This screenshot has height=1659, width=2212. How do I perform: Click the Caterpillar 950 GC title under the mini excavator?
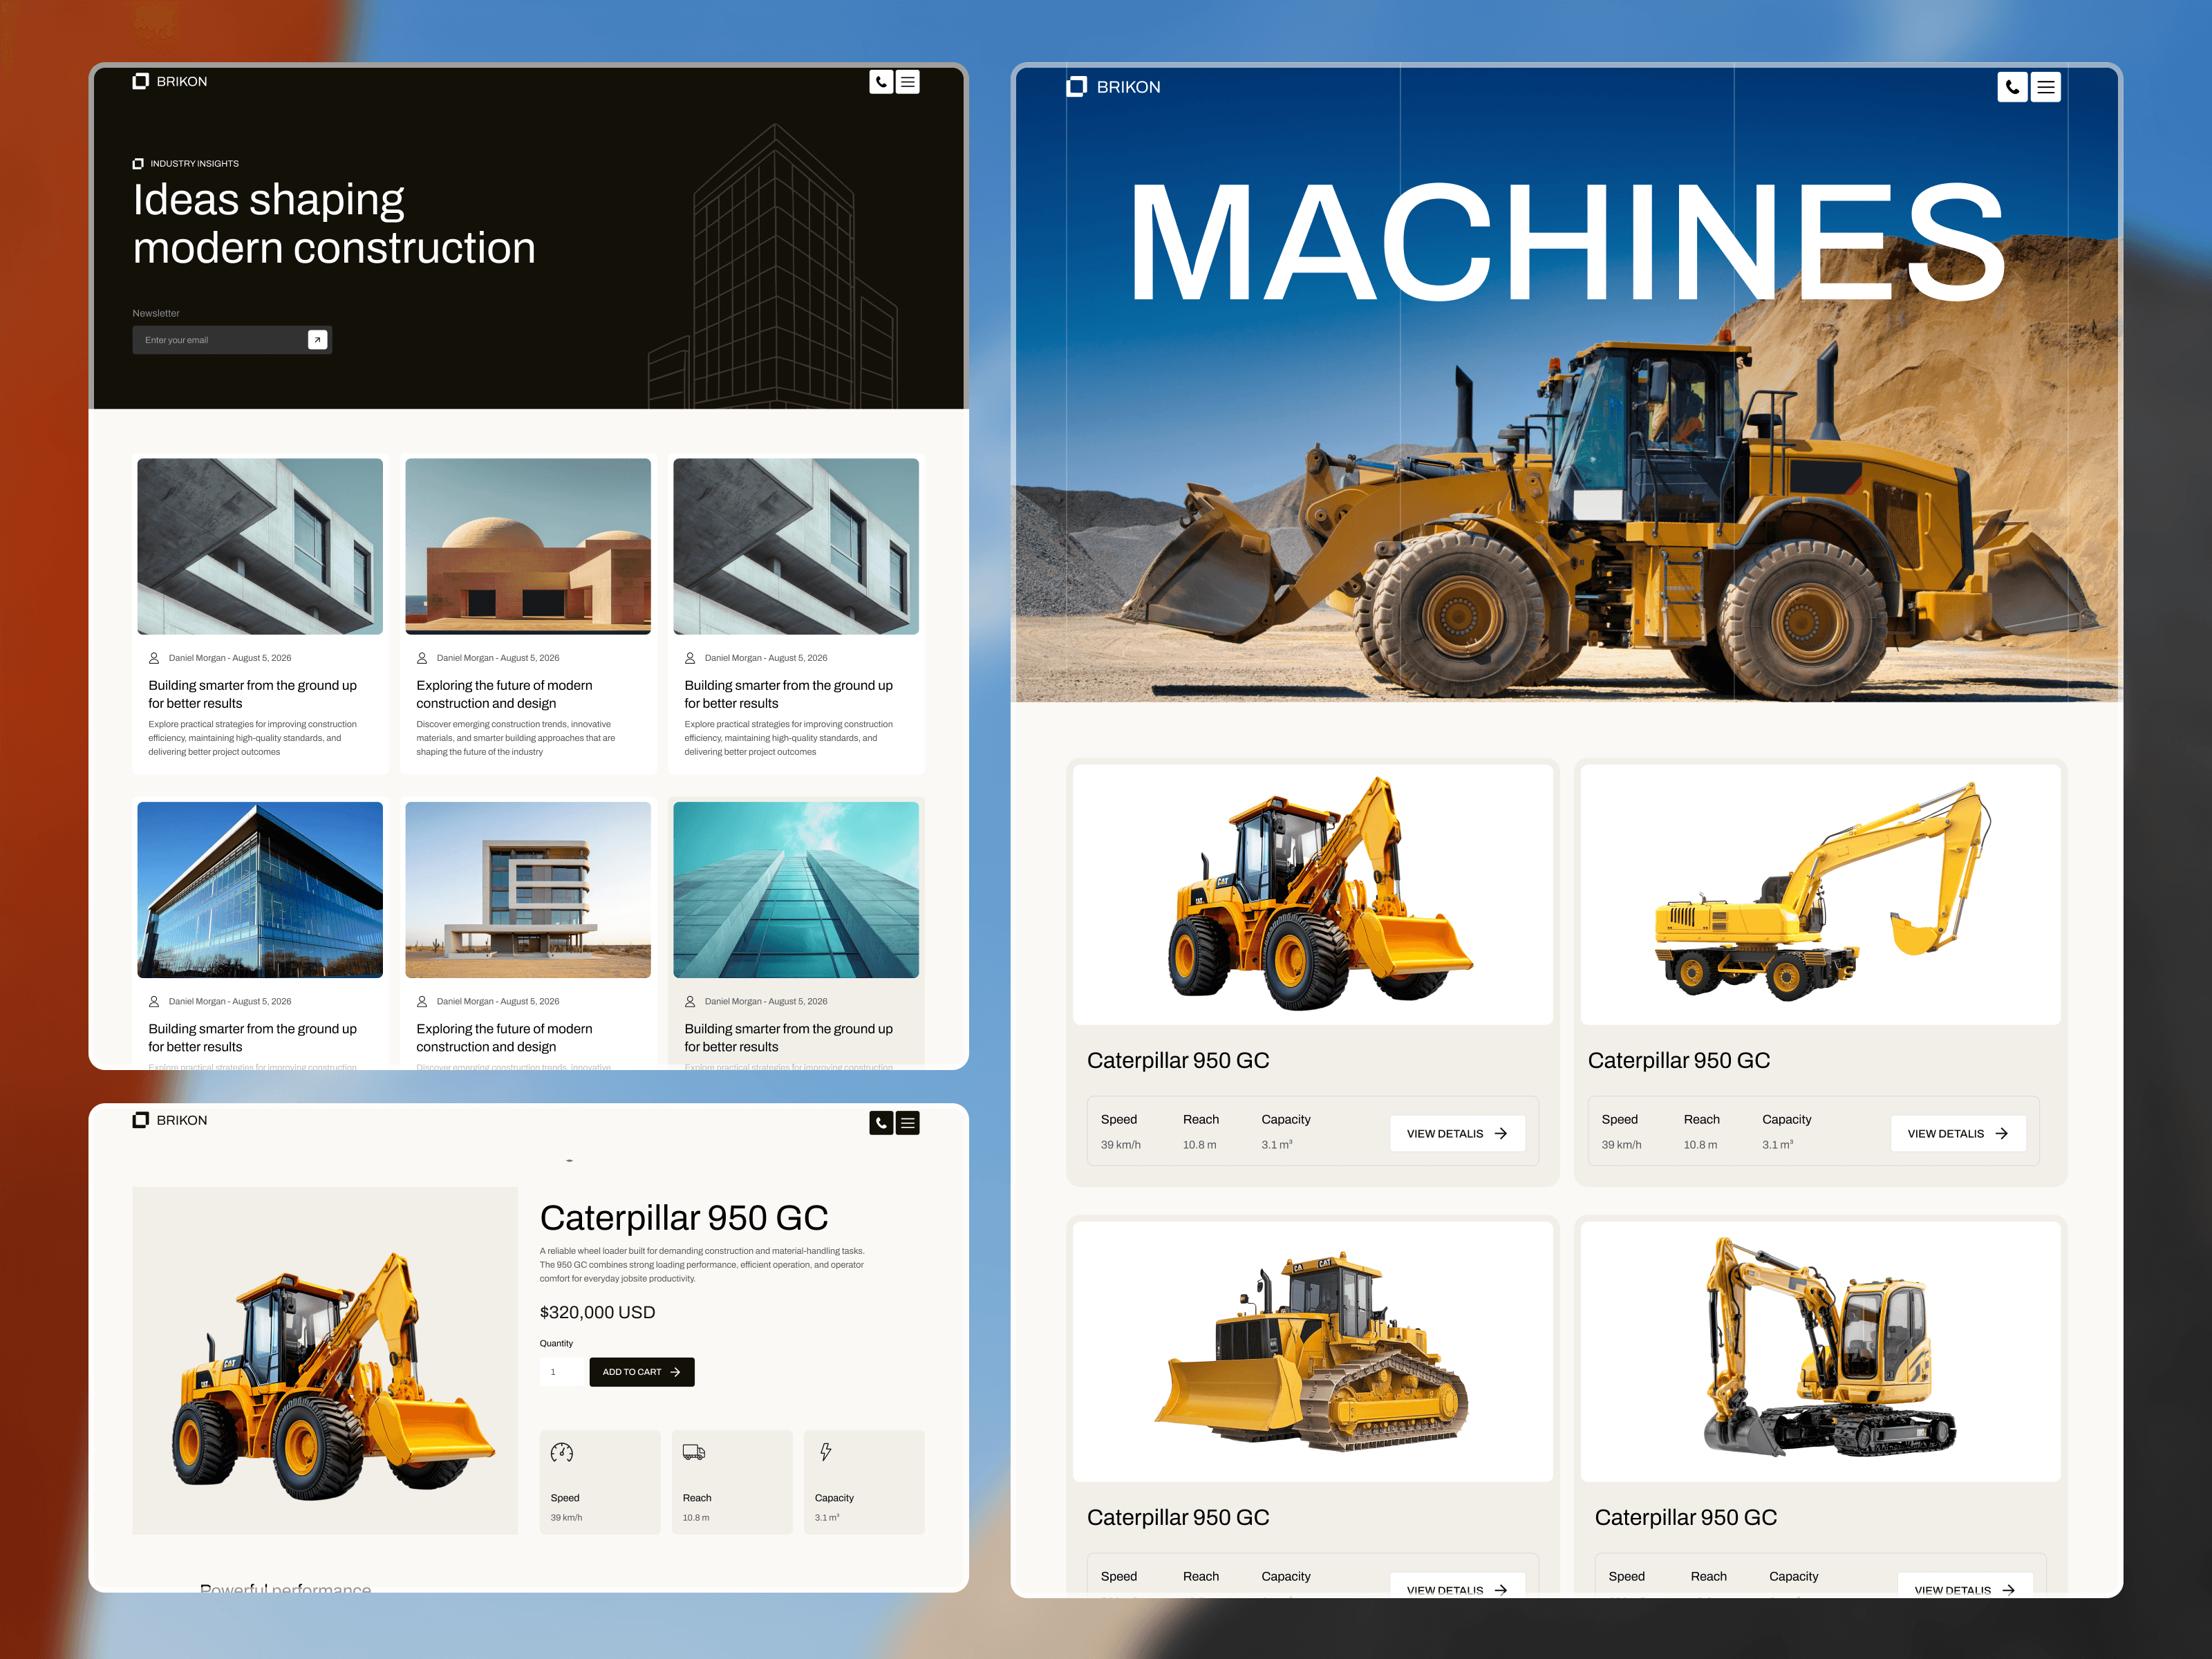[x=1686, y=1517]
